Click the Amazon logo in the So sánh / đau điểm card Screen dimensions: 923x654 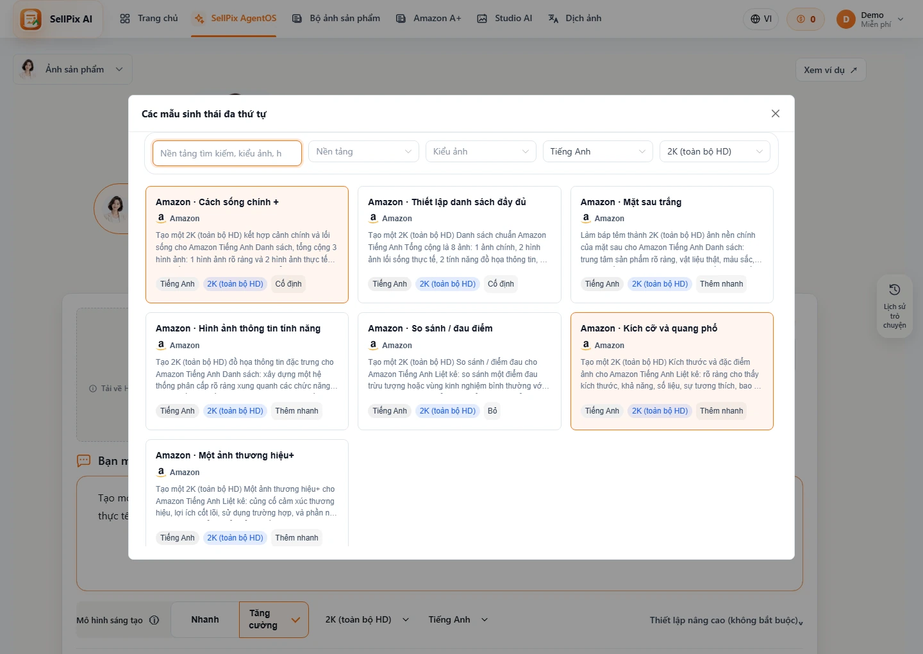click(373, 345)
